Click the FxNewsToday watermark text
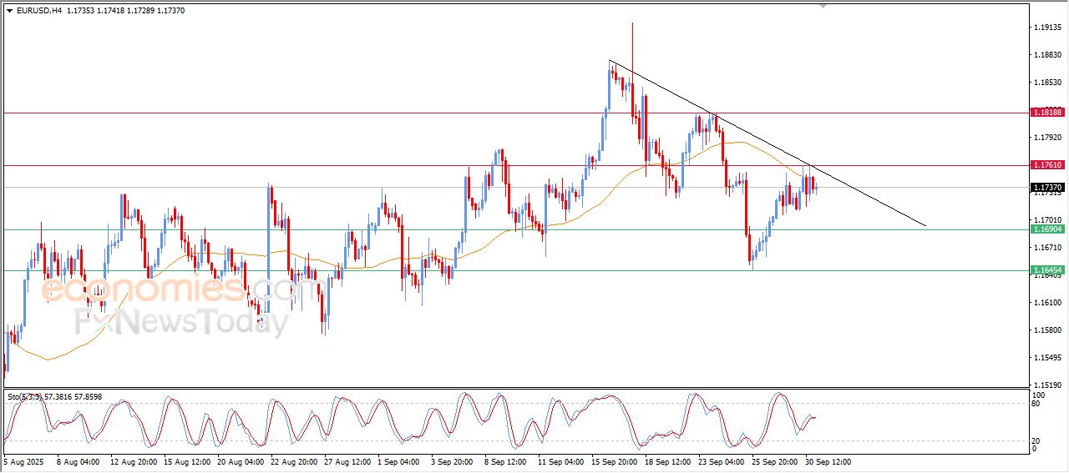 click(x=181, y=322)
